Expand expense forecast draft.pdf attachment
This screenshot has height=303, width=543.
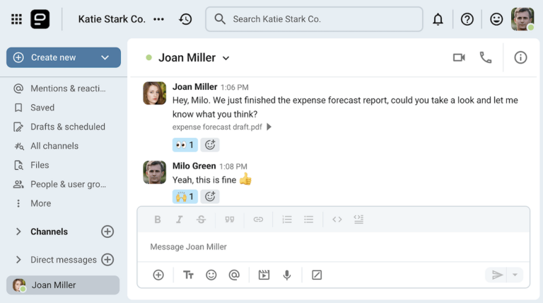269,127
